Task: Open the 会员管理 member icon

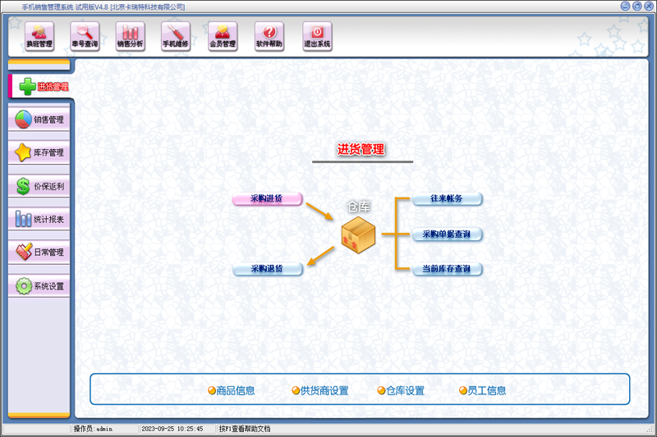Action: click(x=223, y=36)
